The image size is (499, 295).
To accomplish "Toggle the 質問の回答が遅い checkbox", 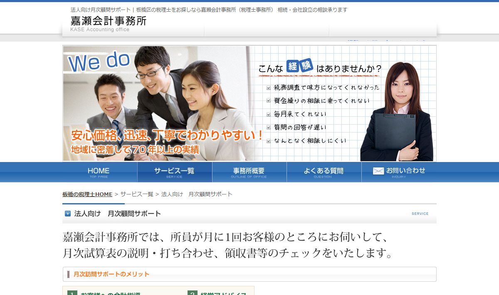I will [x=269, y=128].
